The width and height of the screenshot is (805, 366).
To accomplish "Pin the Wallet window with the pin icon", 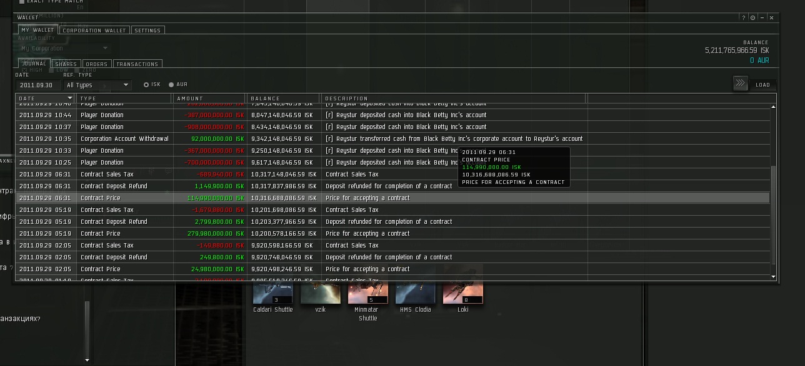I will 752,17.
